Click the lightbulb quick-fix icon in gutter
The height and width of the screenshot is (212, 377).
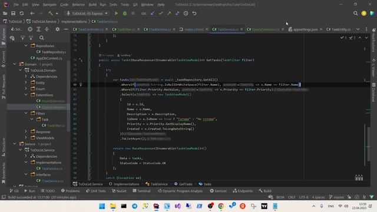pyautogui.click(x=81, y=84)
